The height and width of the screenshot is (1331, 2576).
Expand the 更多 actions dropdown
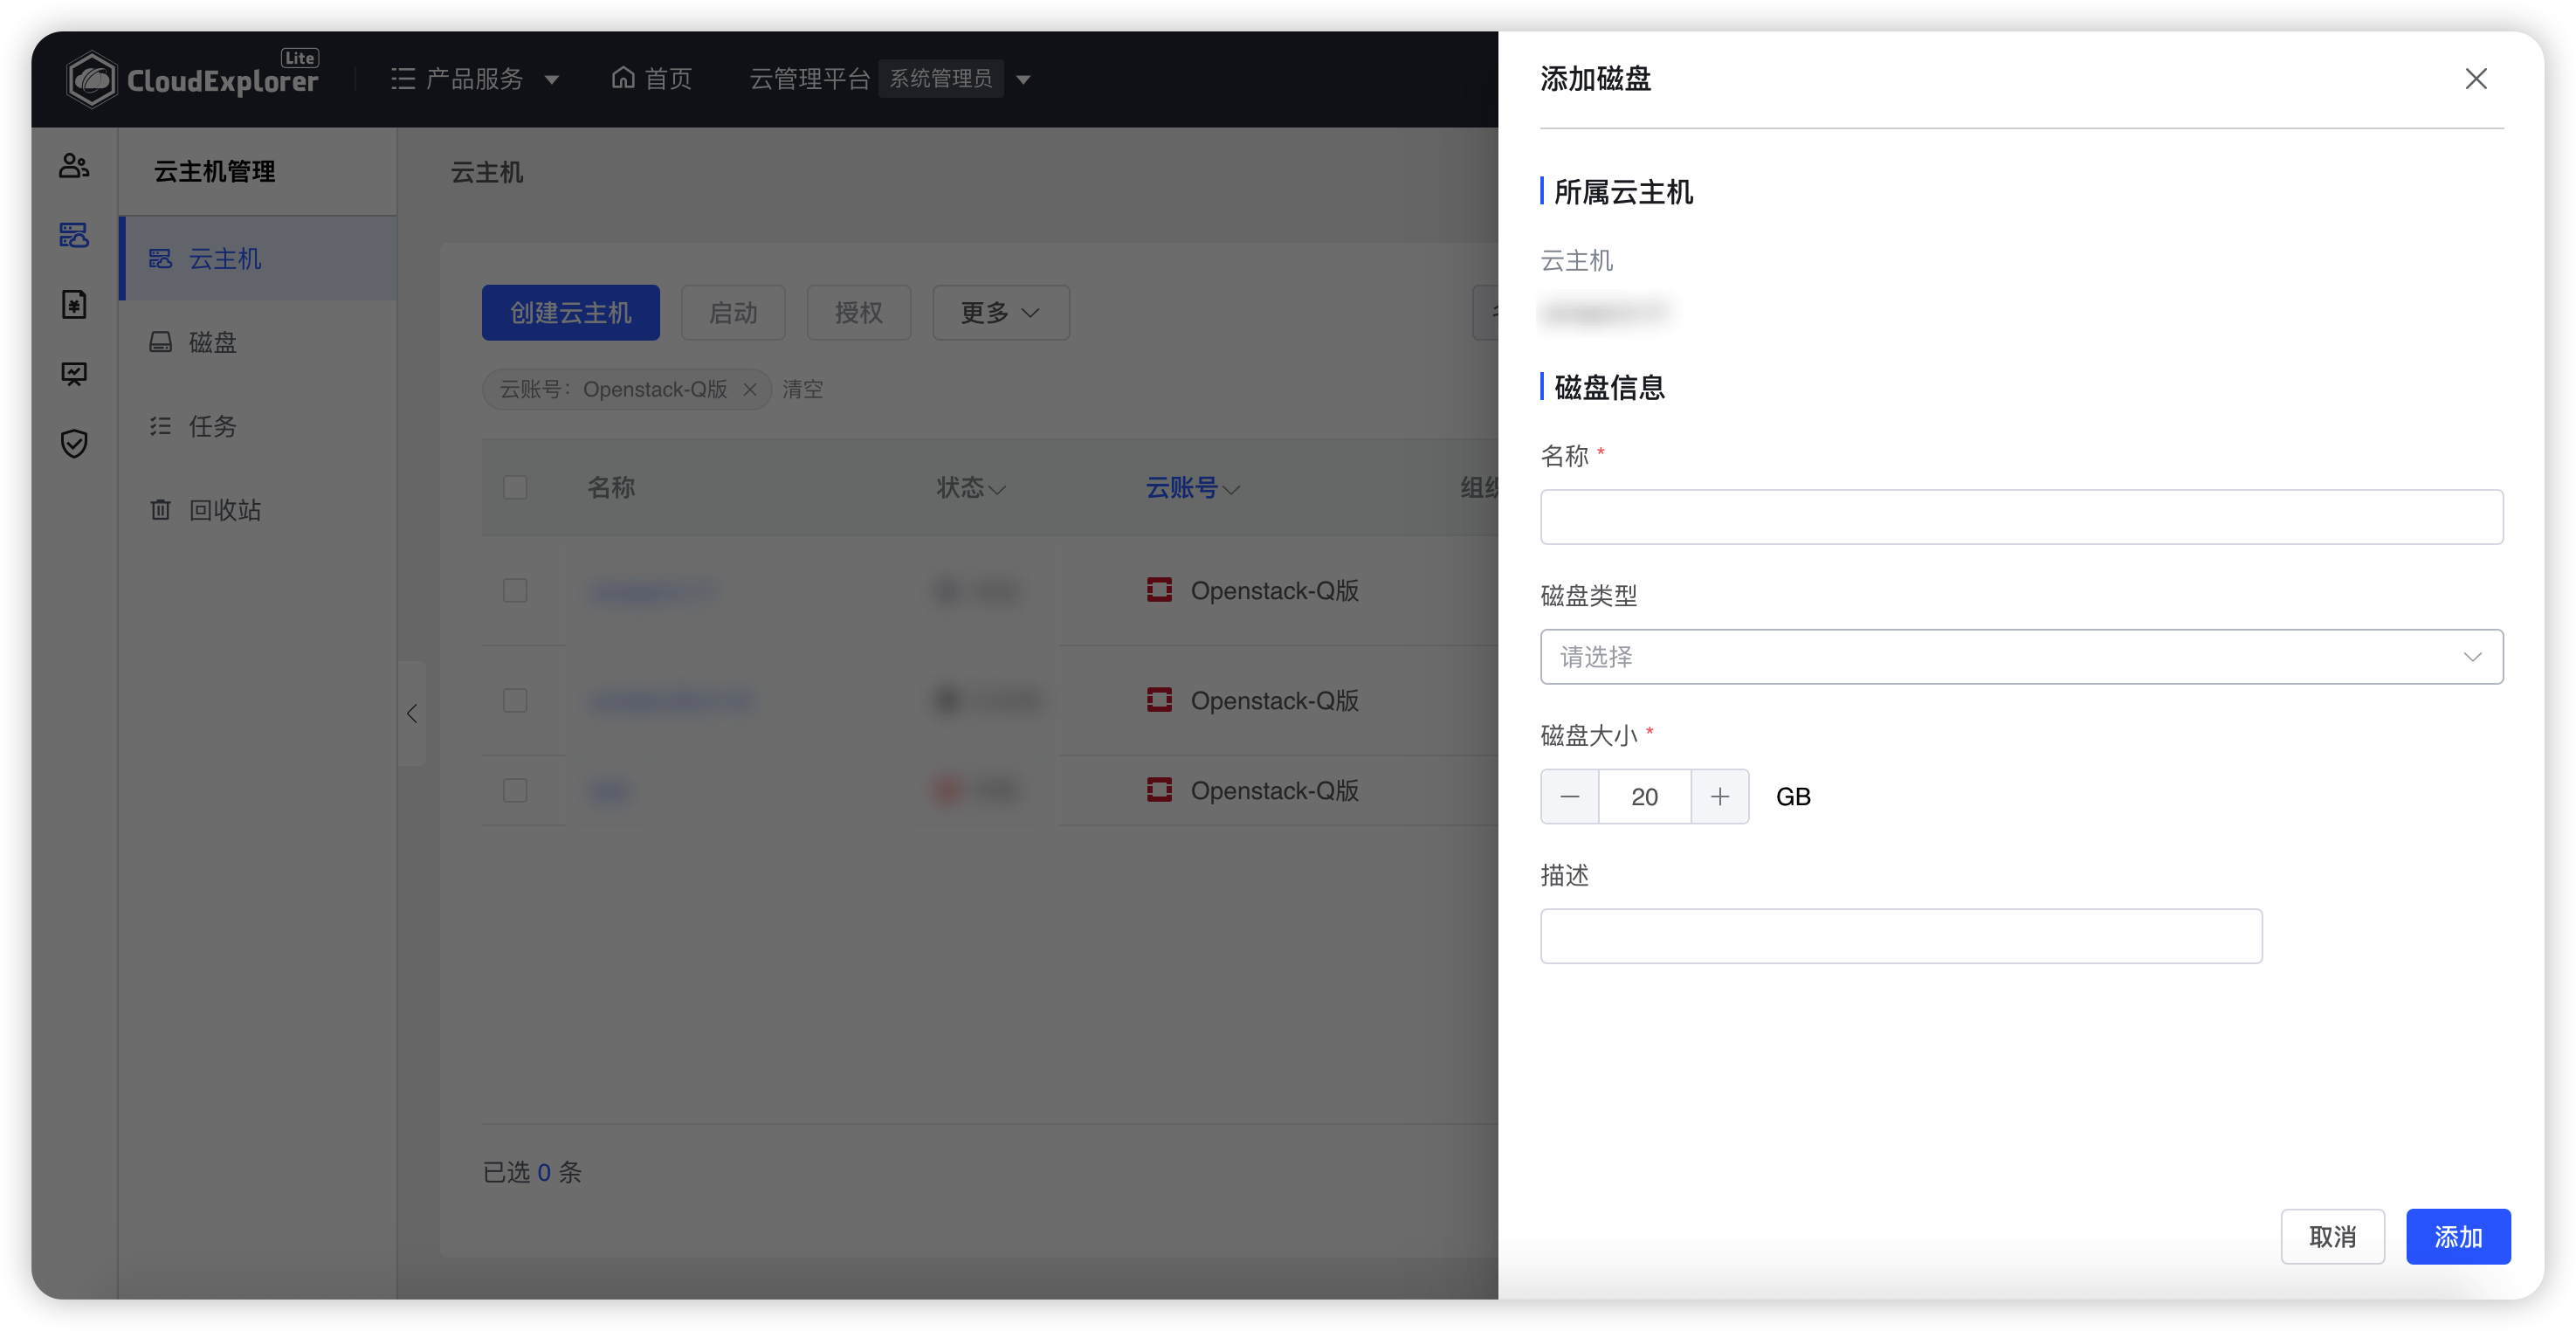1001,312
